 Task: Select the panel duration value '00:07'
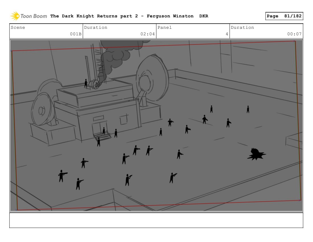(x=294, y=34)
